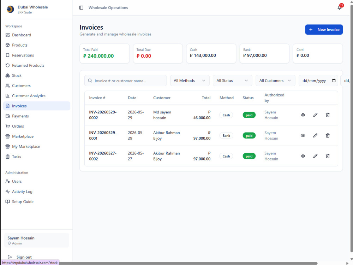Click the Total Due summary card
Viewport: 353px width, 265px height.
click(158, 53)
